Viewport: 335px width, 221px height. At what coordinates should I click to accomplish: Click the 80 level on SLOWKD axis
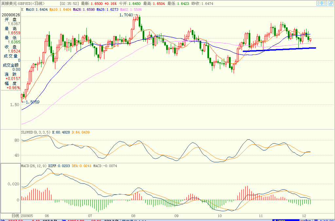coord(17,140)
